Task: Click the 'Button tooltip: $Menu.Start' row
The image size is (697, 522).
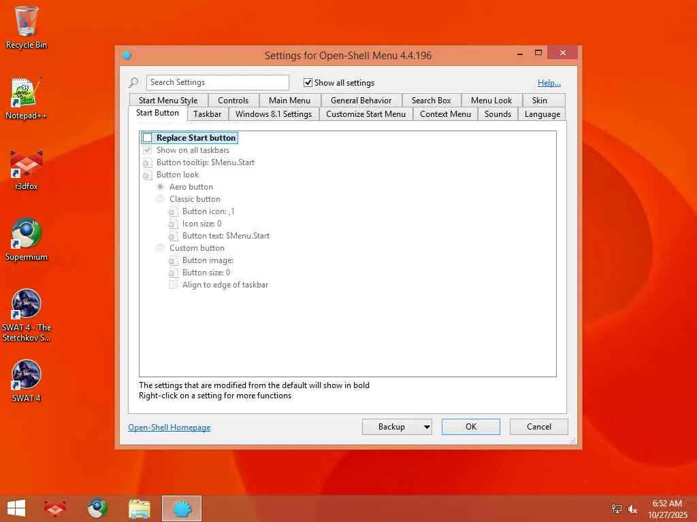Action: [198, 162]
